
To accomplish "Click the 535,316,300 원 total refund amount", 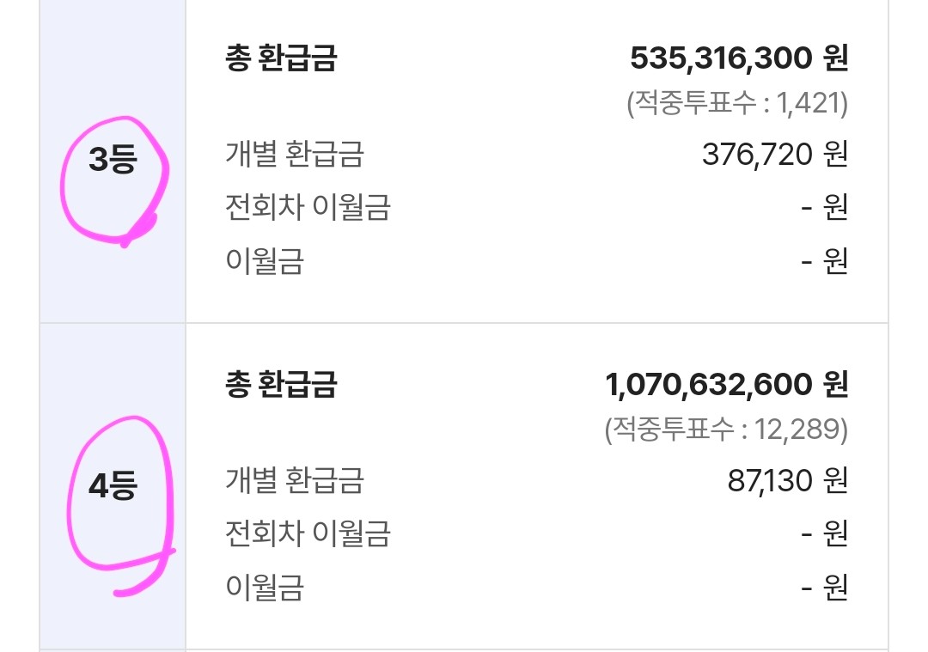I will point(739,58).
